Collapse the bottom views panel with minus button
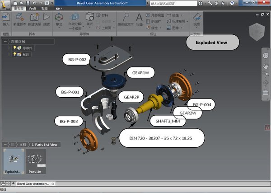This screenshot has width=271, height=193. (5, 144)
